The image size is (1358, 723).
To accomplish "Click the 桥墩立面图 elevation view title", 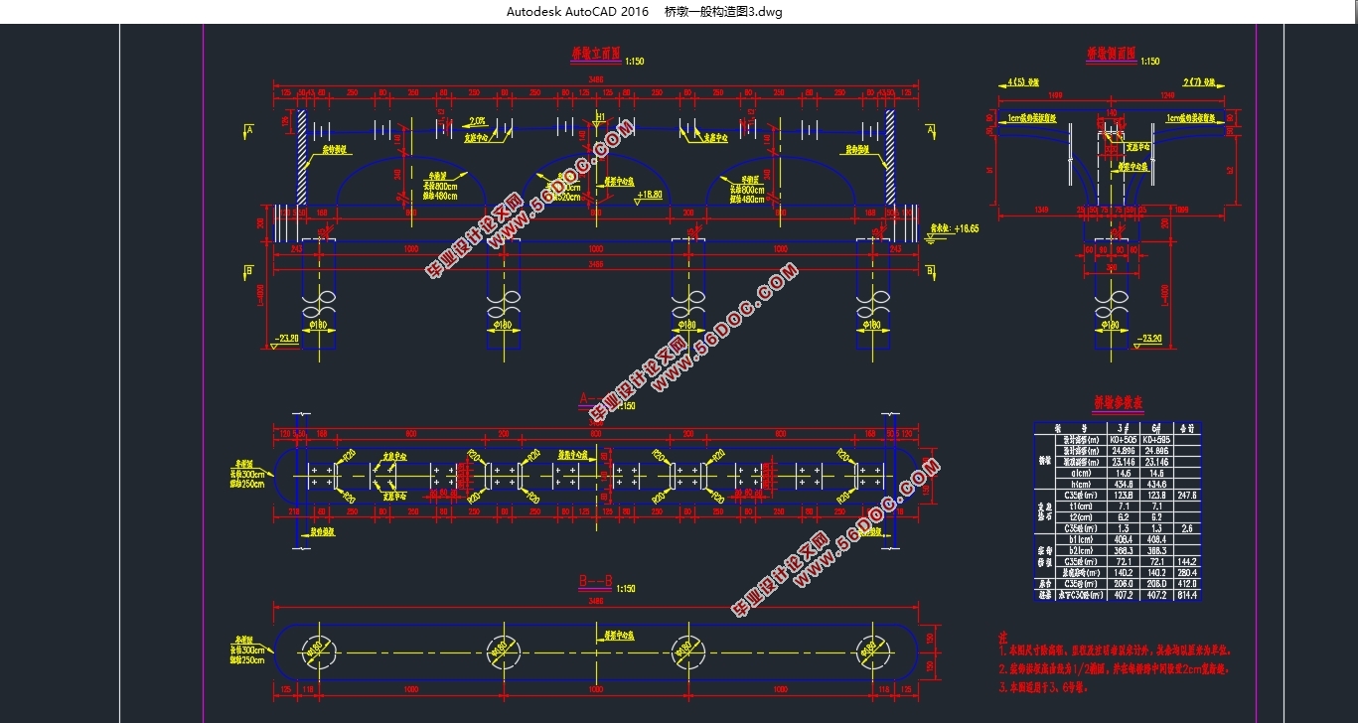I will (595, 54).
